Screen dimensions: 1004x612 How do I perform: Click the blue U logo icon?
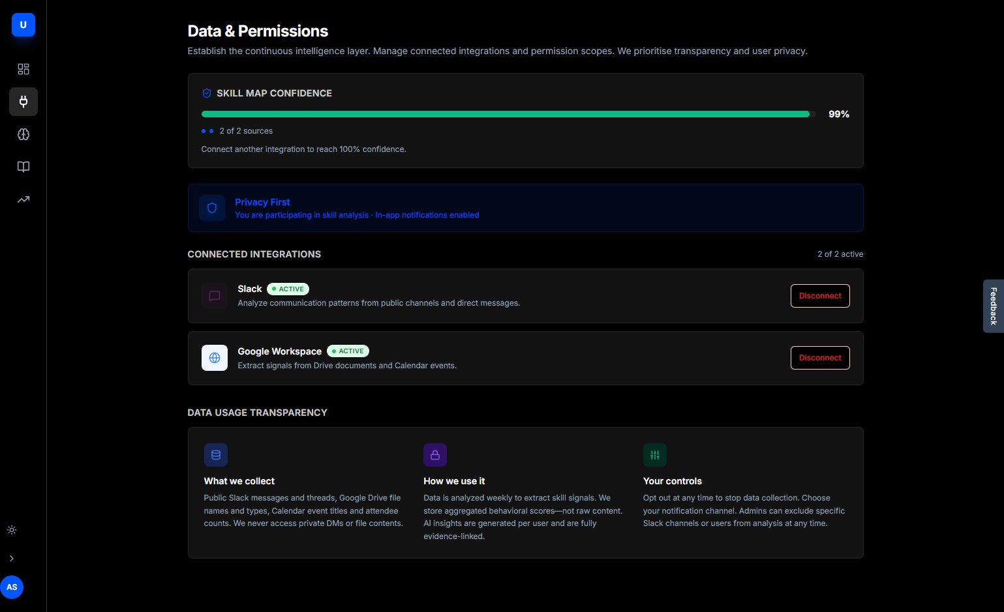(x=23, y=25)
